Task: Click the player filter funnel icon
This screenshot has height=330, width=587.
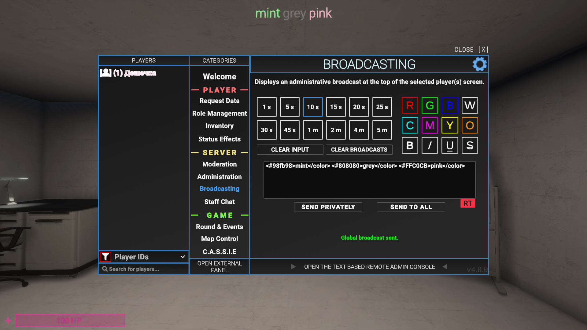Action: pos(105,257)
